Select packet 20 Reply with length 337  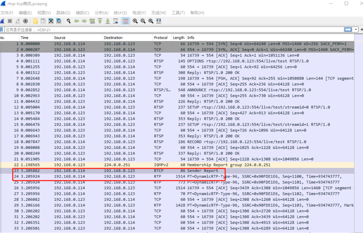tap(177, 153)
